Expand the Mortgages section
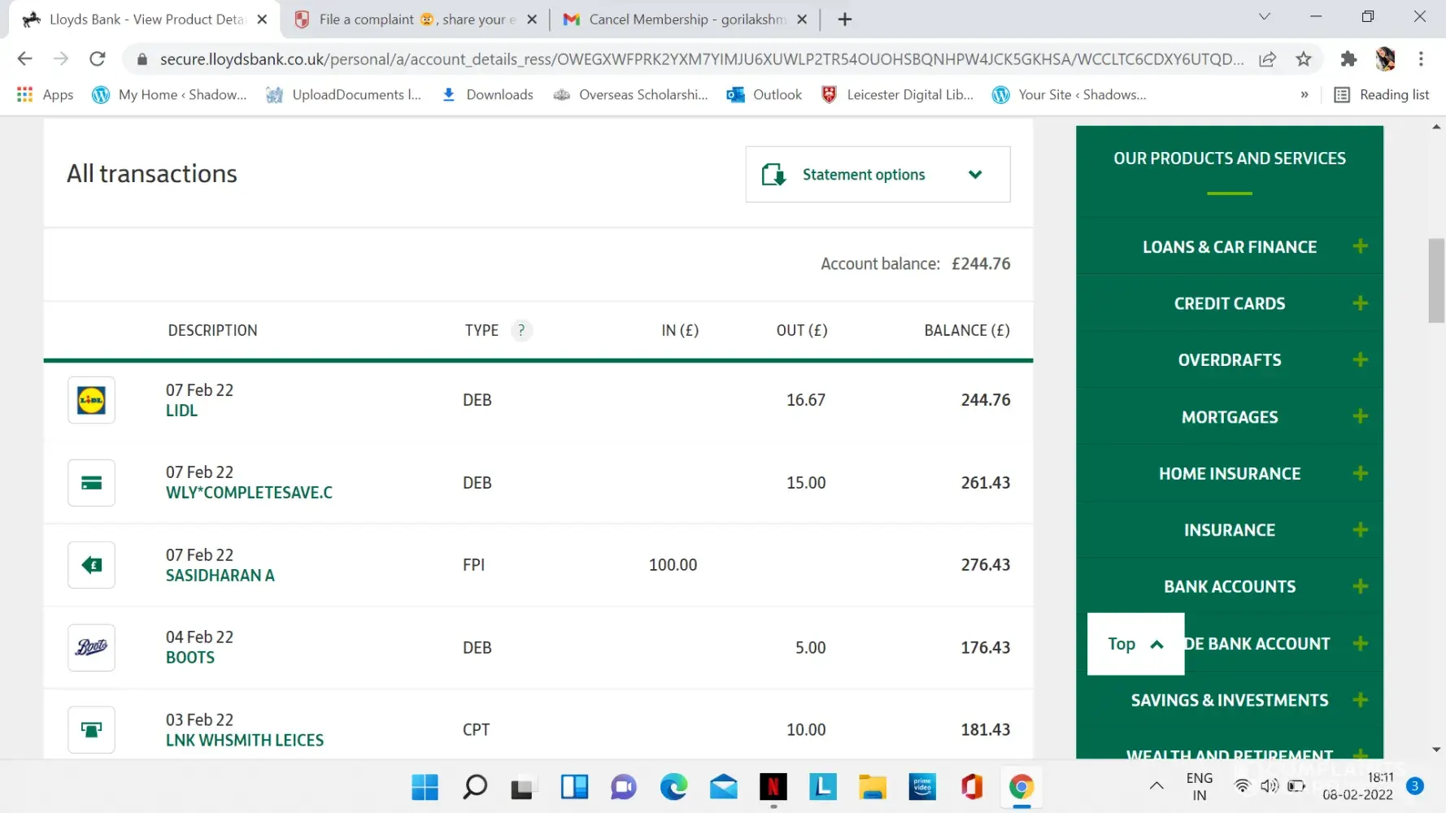This screenshot has height=813, width=1446. pyautogui.click(x=1360, y=417)
